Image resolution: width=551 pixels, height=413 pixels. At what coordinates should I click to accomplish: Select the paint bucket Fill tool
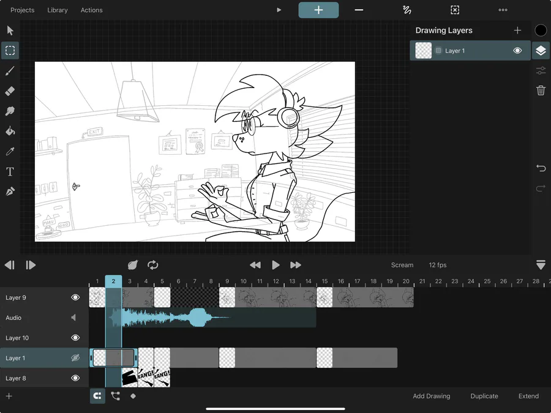coord(10,131)
